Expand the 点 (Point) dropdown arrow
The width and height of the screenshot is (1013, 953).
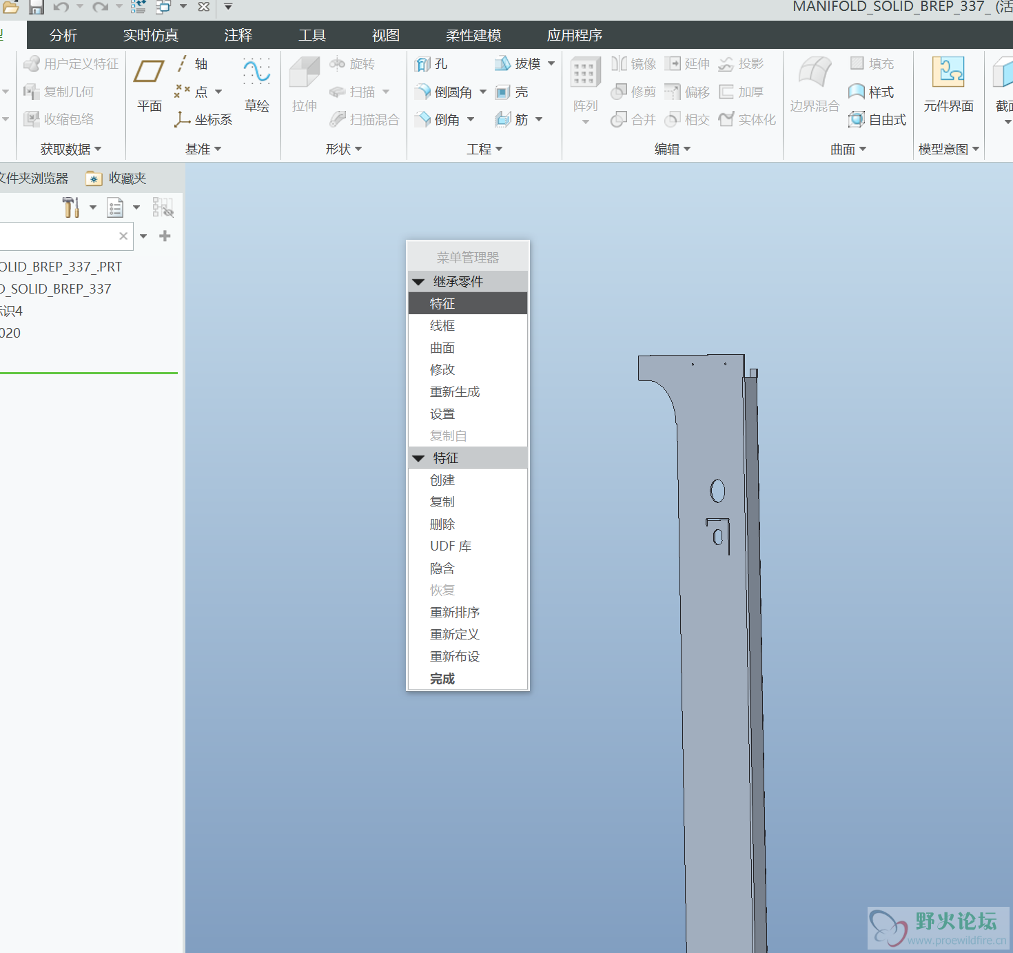coord(218,92)
